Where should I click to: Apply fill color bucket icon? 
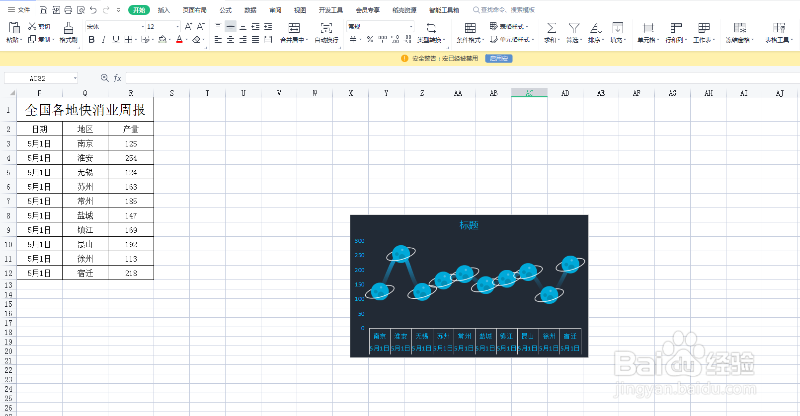pos(162,39)
